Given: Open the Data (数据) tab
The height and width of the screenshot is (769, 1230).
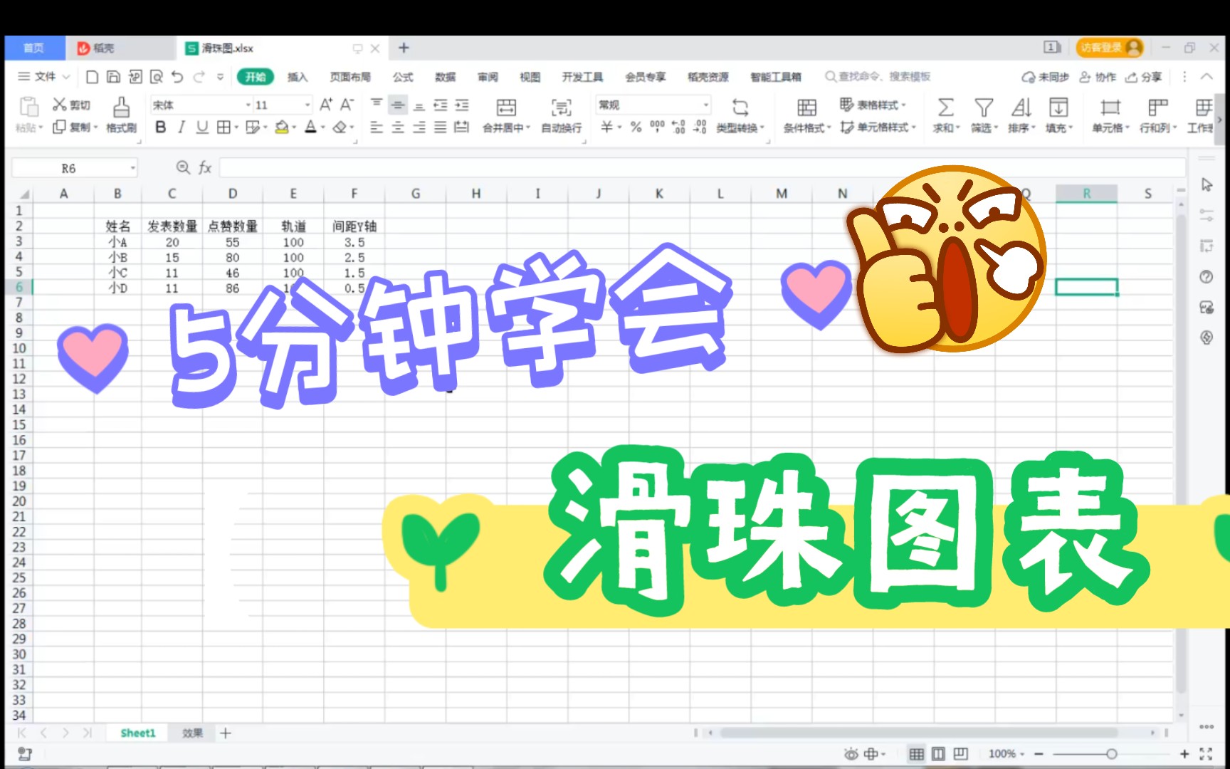Looking at the screenshot, I should (x=445, y=77).
